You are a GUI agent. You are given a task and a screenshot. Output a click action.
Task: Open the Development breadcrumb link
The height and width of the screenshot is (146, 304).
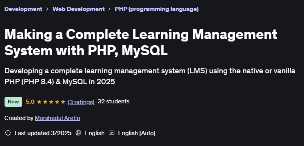coord(23,9)
